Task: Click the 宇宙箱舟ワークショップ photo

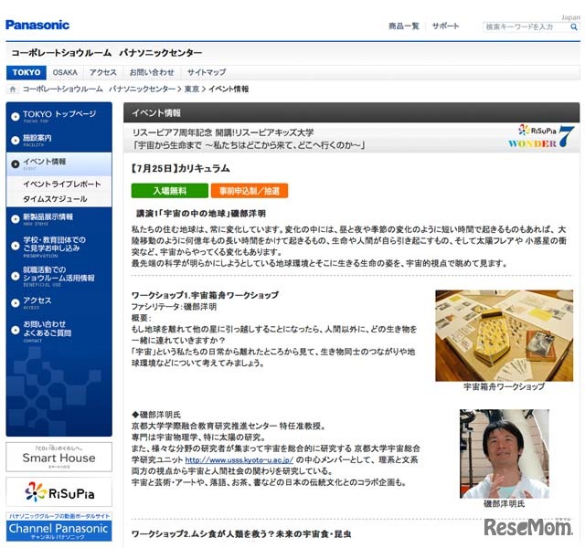Action: 504,335
